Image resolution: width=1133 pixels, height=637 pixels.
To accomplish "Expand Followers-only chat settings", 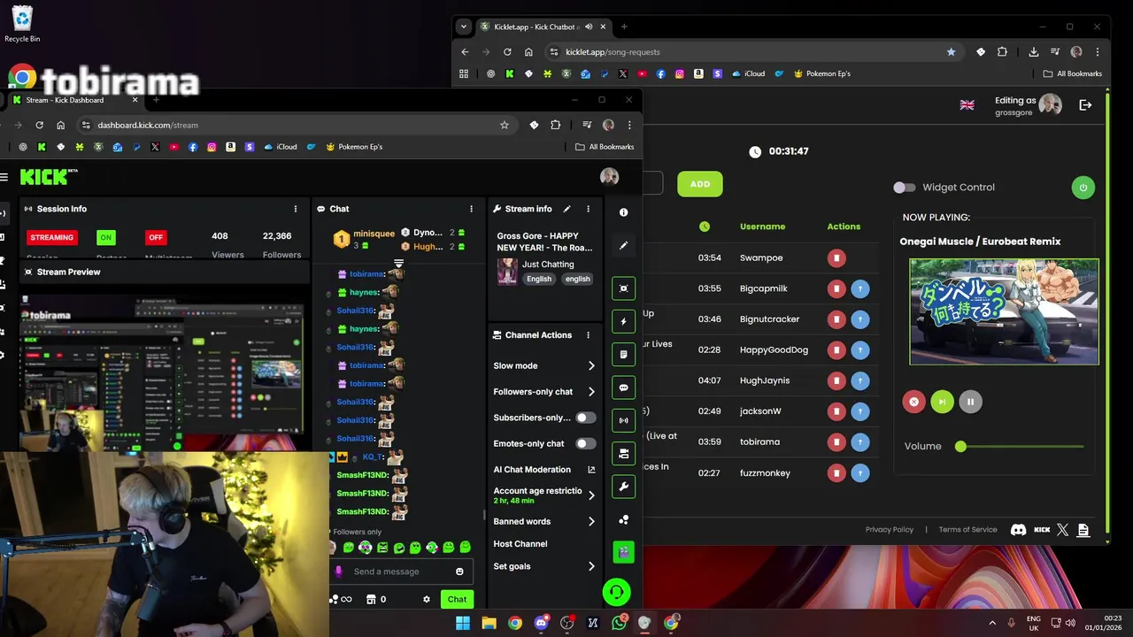I will pos(591,391).
